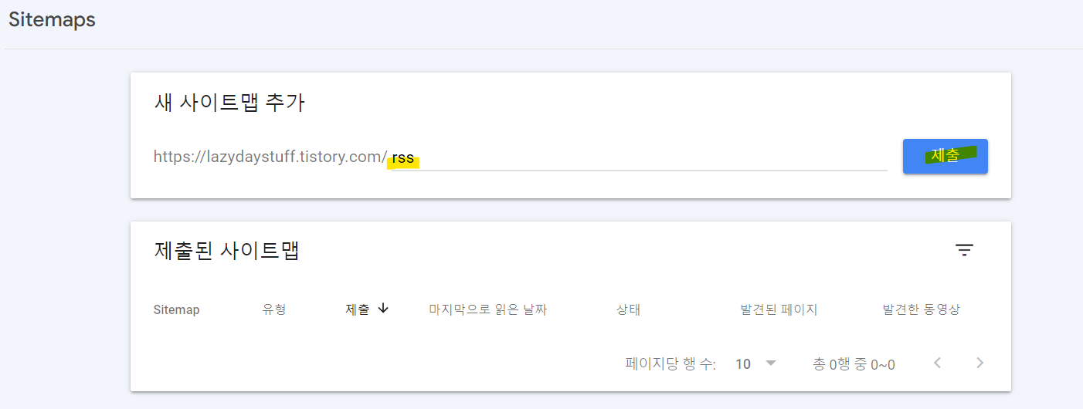Click the 제출된 사이트맵 heading
This screenshot has width=1083, height=409.
[x=226, y=250]
